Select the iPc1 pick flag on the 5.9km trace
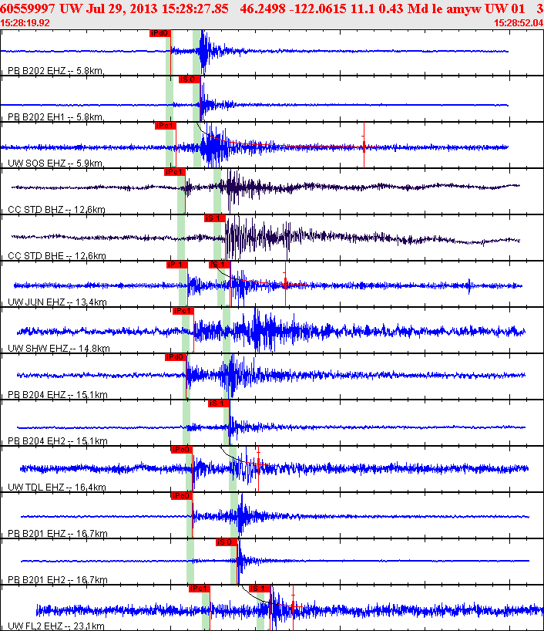This screenshot has height=631, width=544. 165,126
